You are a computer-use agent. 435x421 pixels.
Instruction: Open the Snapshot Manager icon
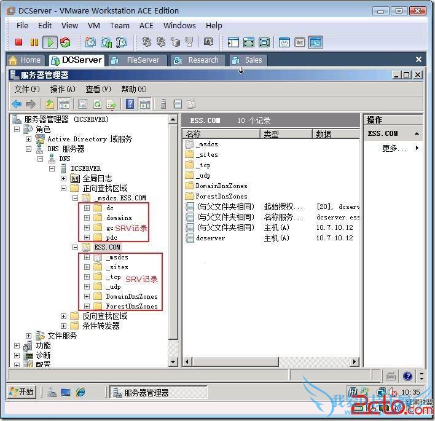tap(122, 42)
